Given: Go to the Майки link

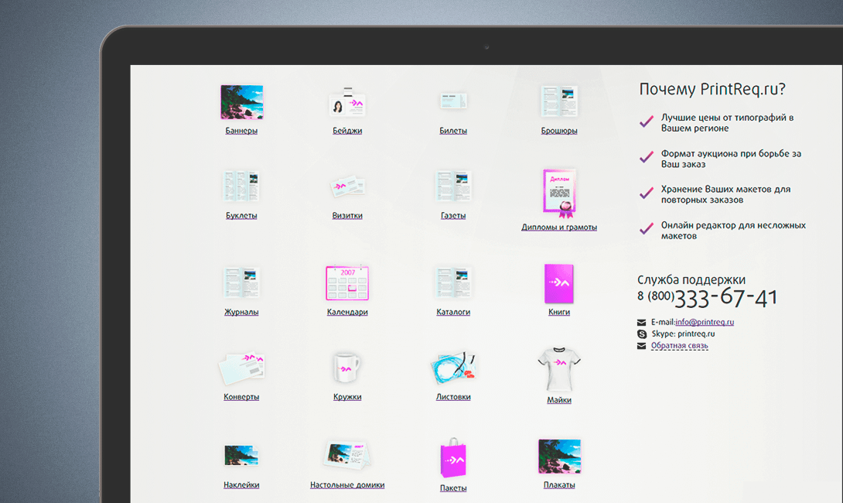Looking at the screenshot, I should click(x=559, y=400).
